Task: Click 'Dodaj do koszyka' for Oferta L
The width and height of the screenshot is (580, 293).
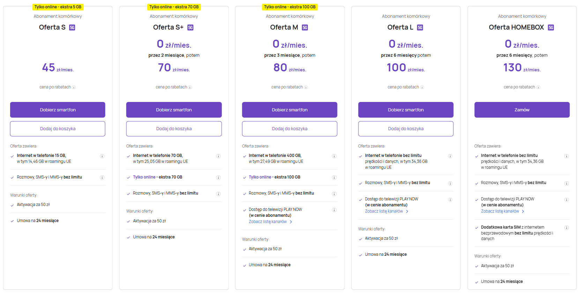Action: pyautogui.click(x=406, y=129)
